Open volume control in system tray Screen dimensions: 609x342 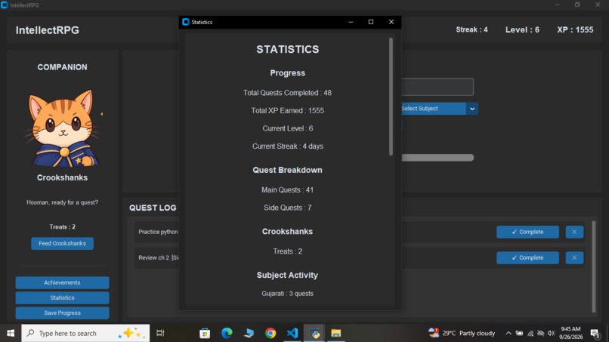point(551,333)
